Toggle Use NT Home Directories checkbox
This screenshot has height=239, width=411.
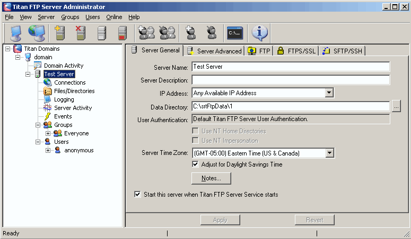[195, 131]
